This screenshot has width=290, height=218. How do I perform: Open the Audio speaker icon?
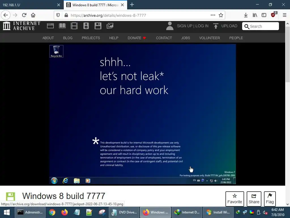(86, 26)
